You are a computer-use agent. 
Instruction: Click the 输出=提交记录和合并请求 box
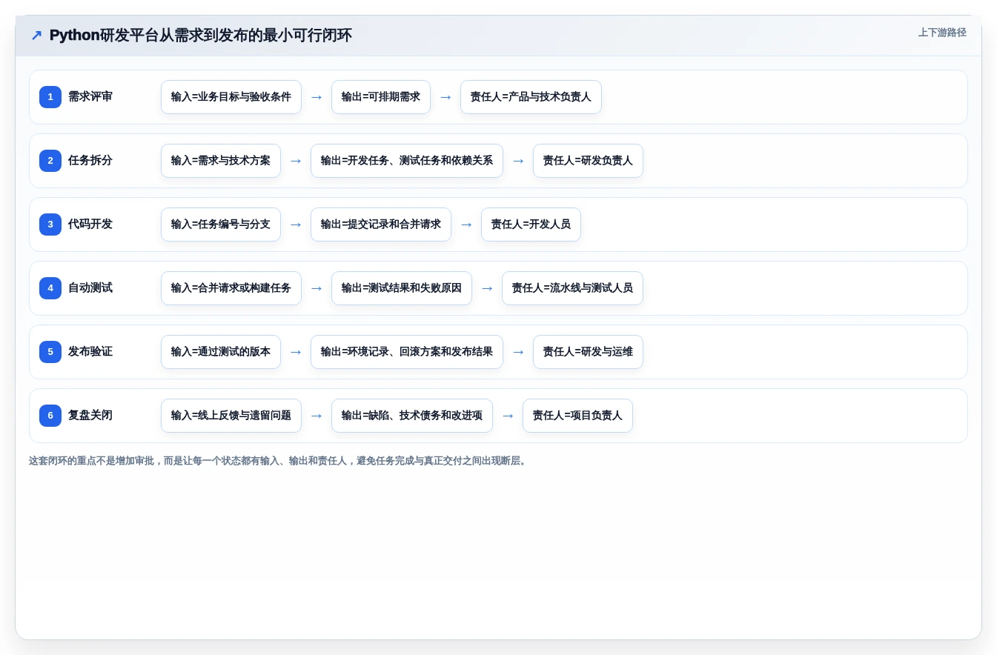click(381, 225)
